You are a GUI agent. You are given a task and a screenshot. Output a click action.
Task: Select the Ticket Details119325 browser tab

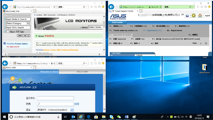click(x=123, y=11)
